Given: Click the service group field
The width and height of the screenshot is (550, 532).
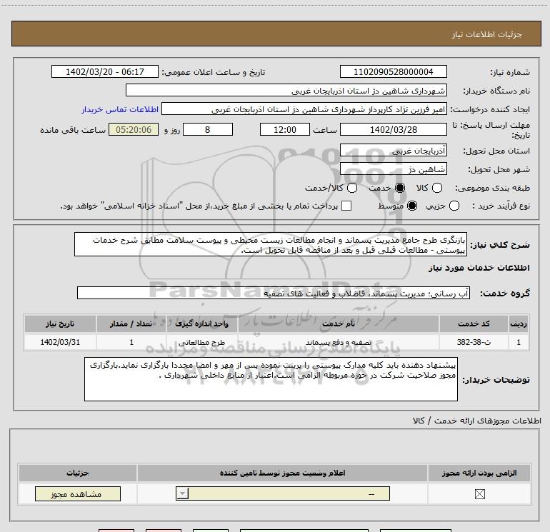Looking at the screenshot, I should tap(274, 293).
